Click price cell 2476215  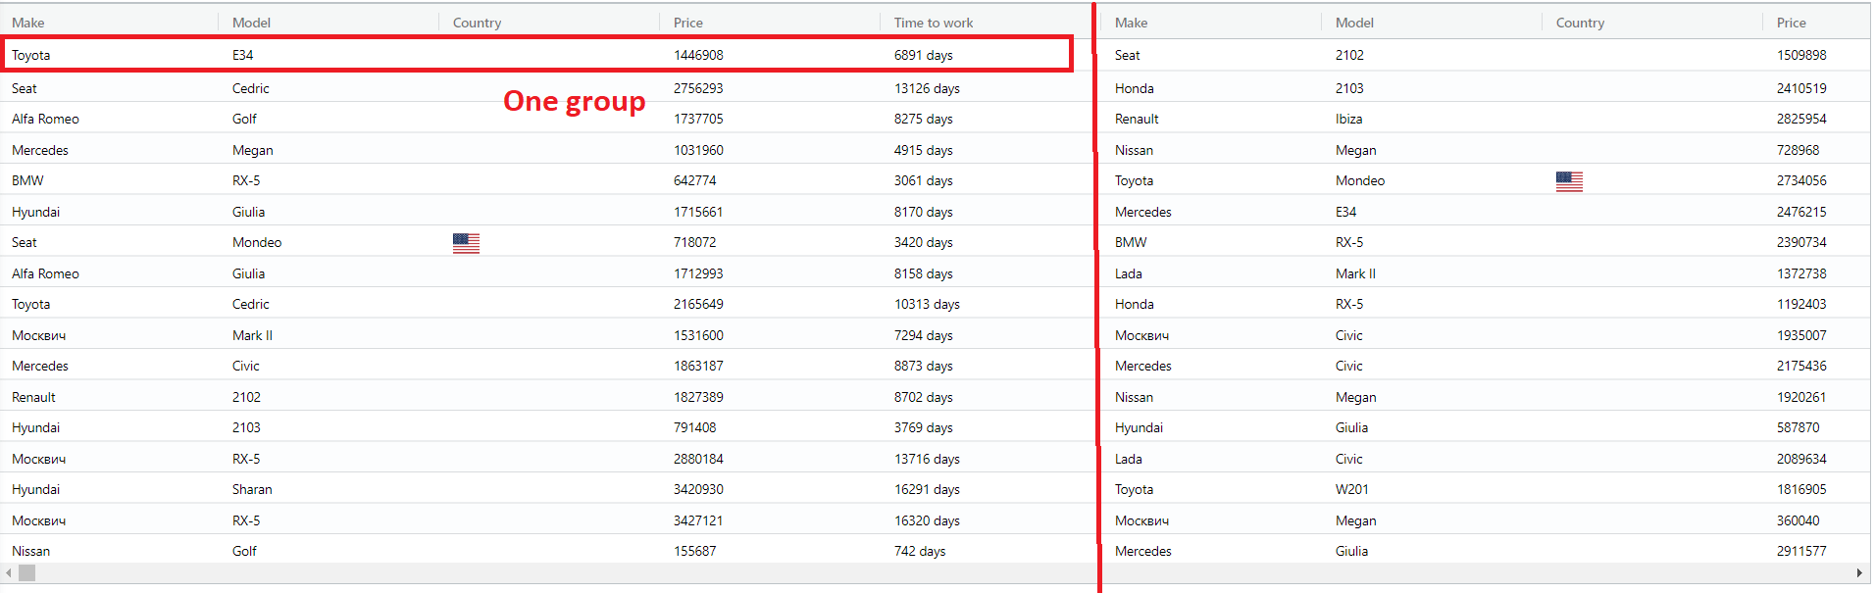(x=1801, y=212)
